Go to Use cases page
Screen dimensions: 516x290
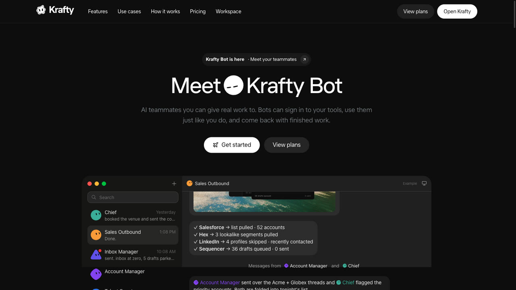[x=129, y=11]
